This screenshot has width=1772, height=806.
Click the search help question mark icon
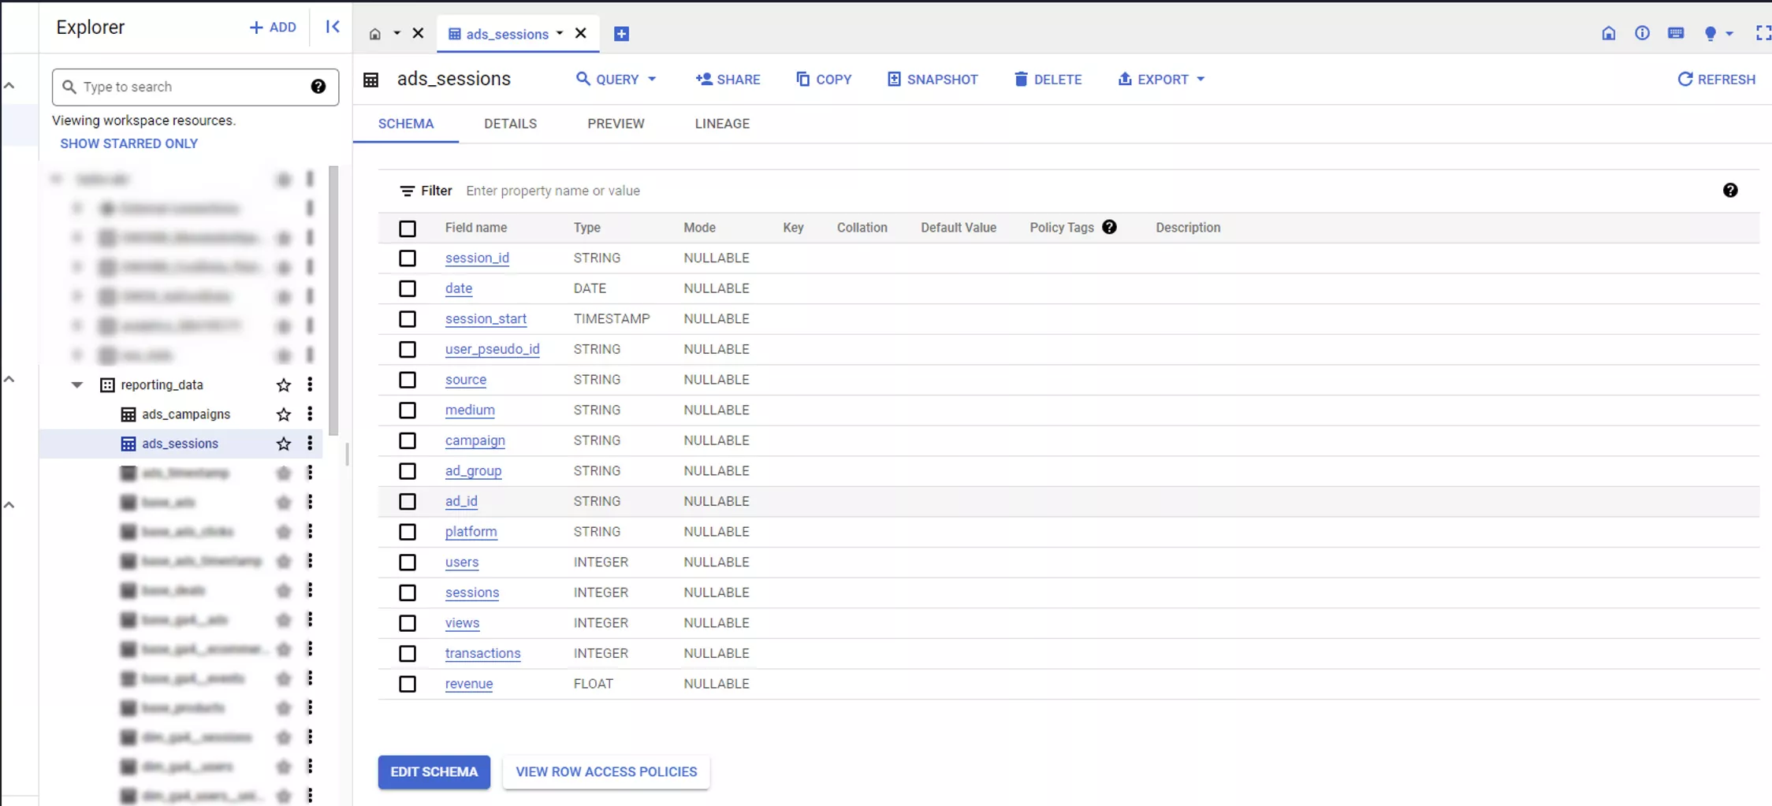click(x=318, y=87)
